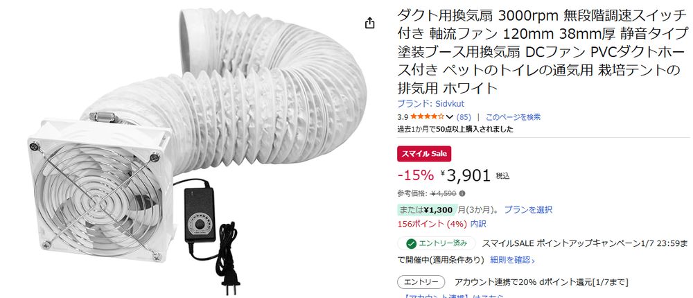Click the info icon beside reference price
693x298 pixels.
[x=462, y=193]
